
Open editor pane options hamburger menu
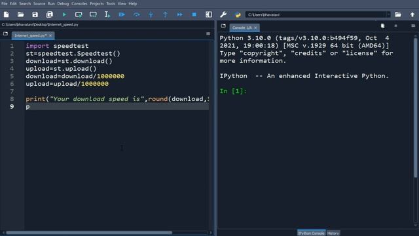pos(208,33)
